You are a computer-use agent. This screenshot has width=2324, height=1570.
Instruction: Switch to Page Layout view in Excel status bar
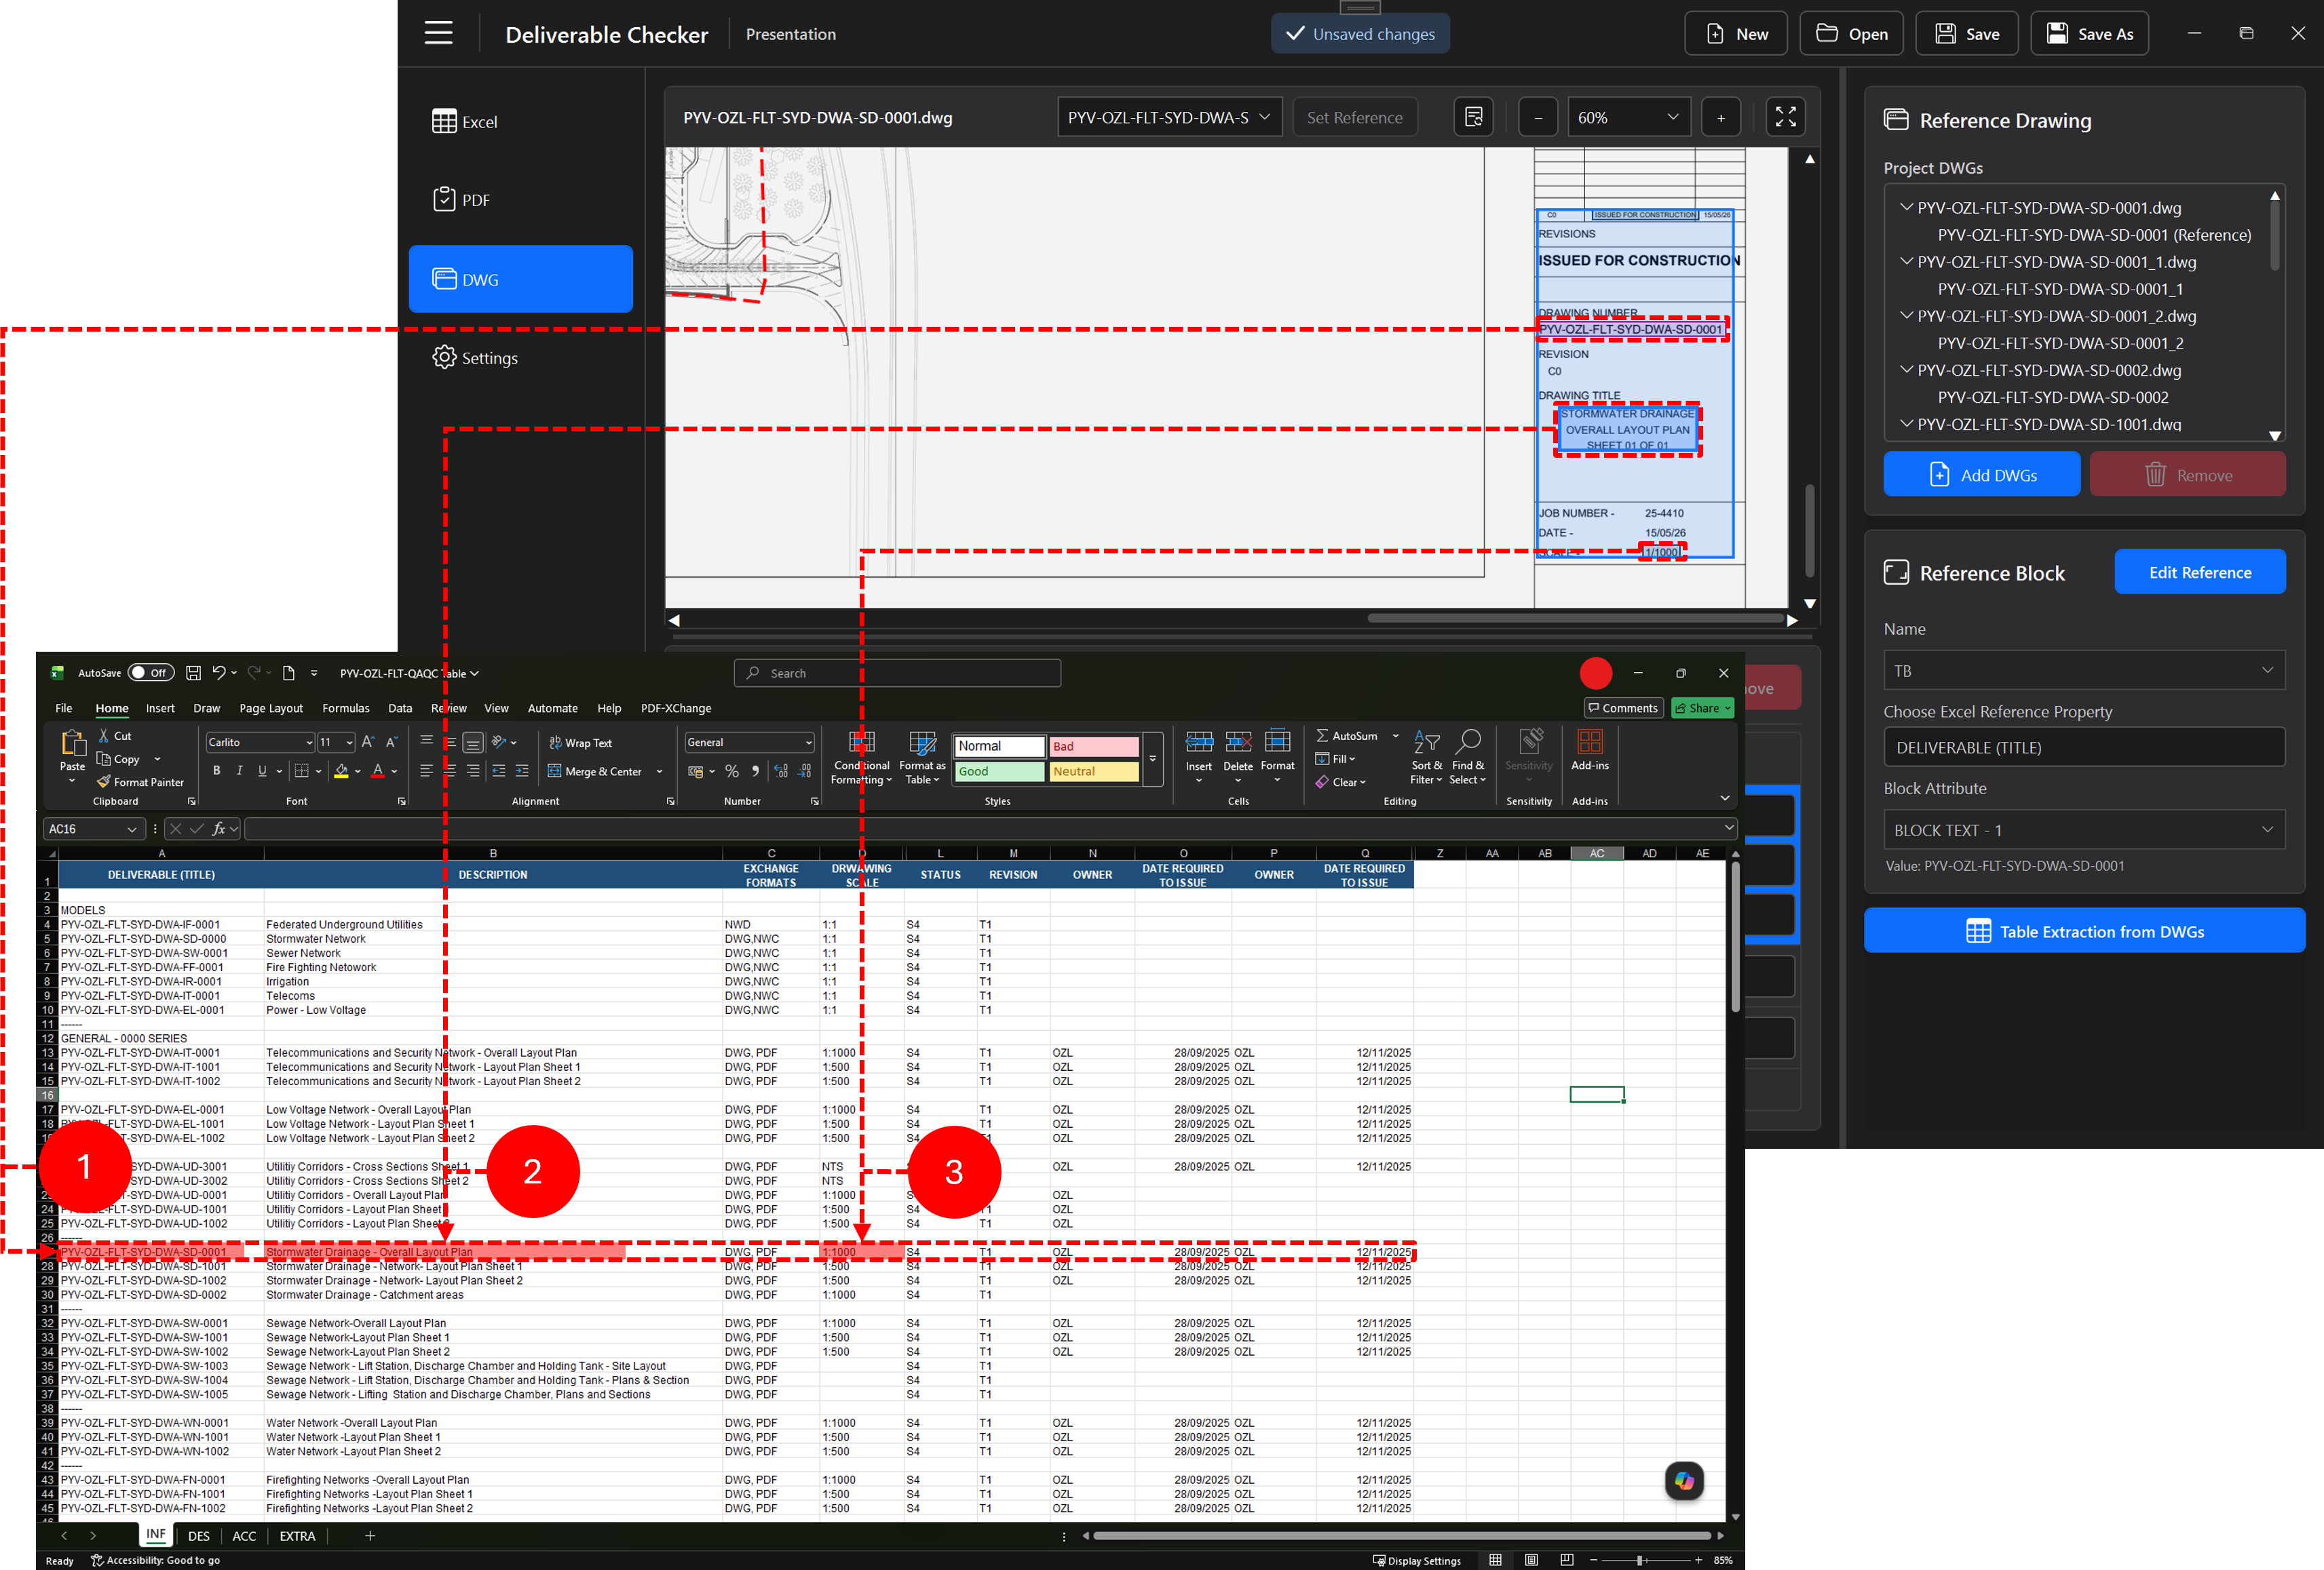click(1531, 1560)
